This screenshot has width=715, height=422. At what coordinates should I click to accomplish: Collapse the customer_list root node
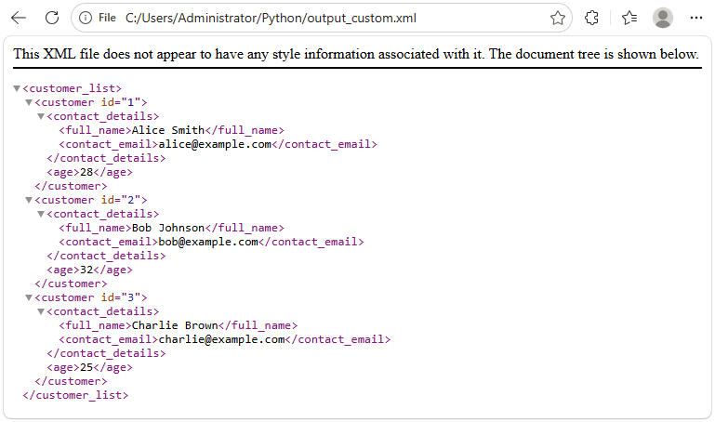click(x=17, y=88)
